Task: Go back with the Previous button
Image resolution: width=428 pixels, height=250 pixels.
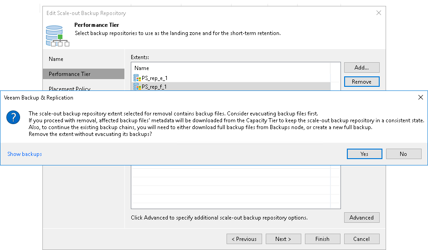Action: pyautogui.click(x=244, y=239)
